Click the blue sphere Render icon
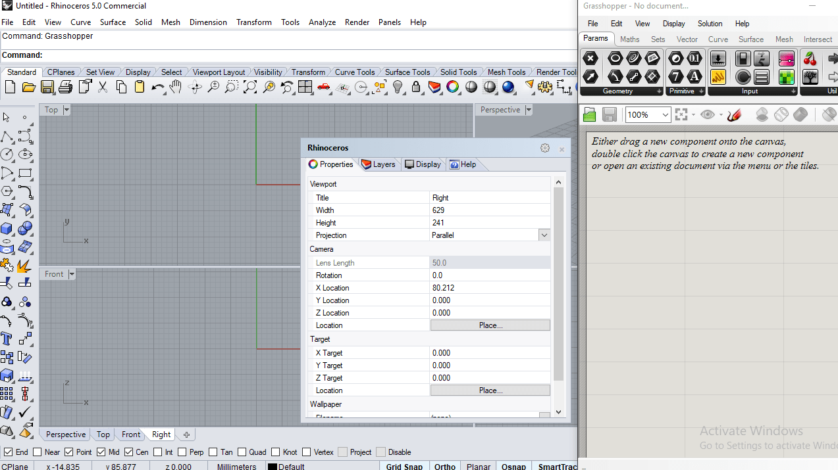 pyautogui.click(x=508, y=87)
